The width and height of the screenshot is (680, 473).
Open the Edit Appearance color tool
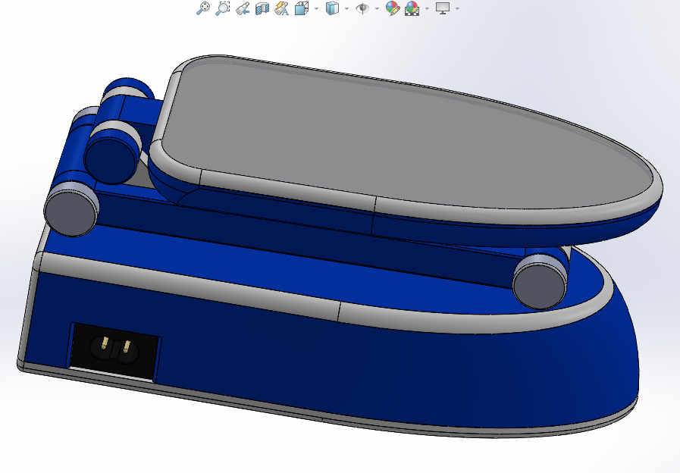pos(392,8)
